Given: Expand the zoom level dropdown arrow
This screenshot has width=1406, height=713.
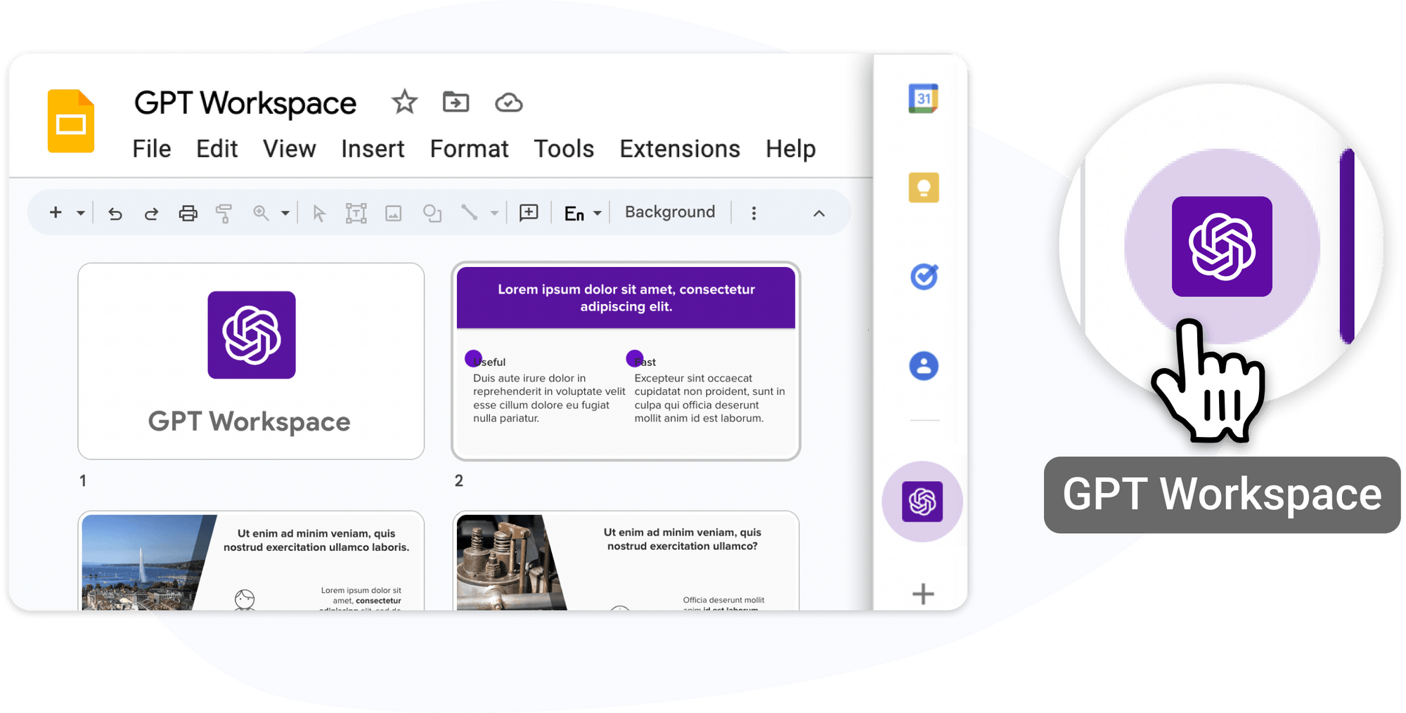Looking at the screenshot, I should point(285,213).
